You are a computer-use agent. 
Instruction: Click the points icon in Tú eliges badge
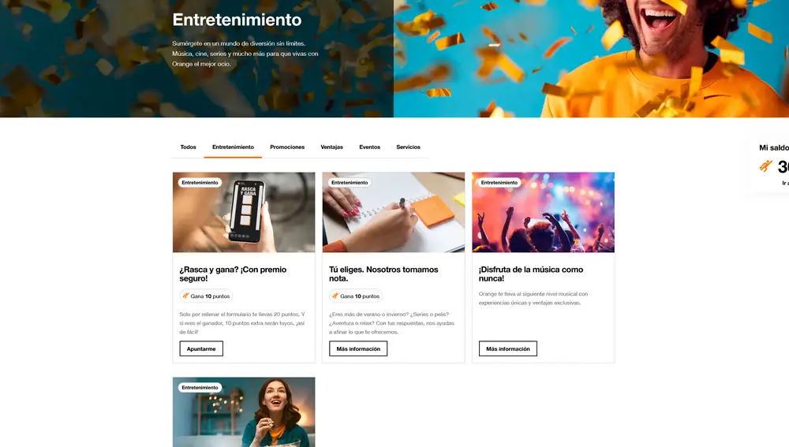(335, 296)
